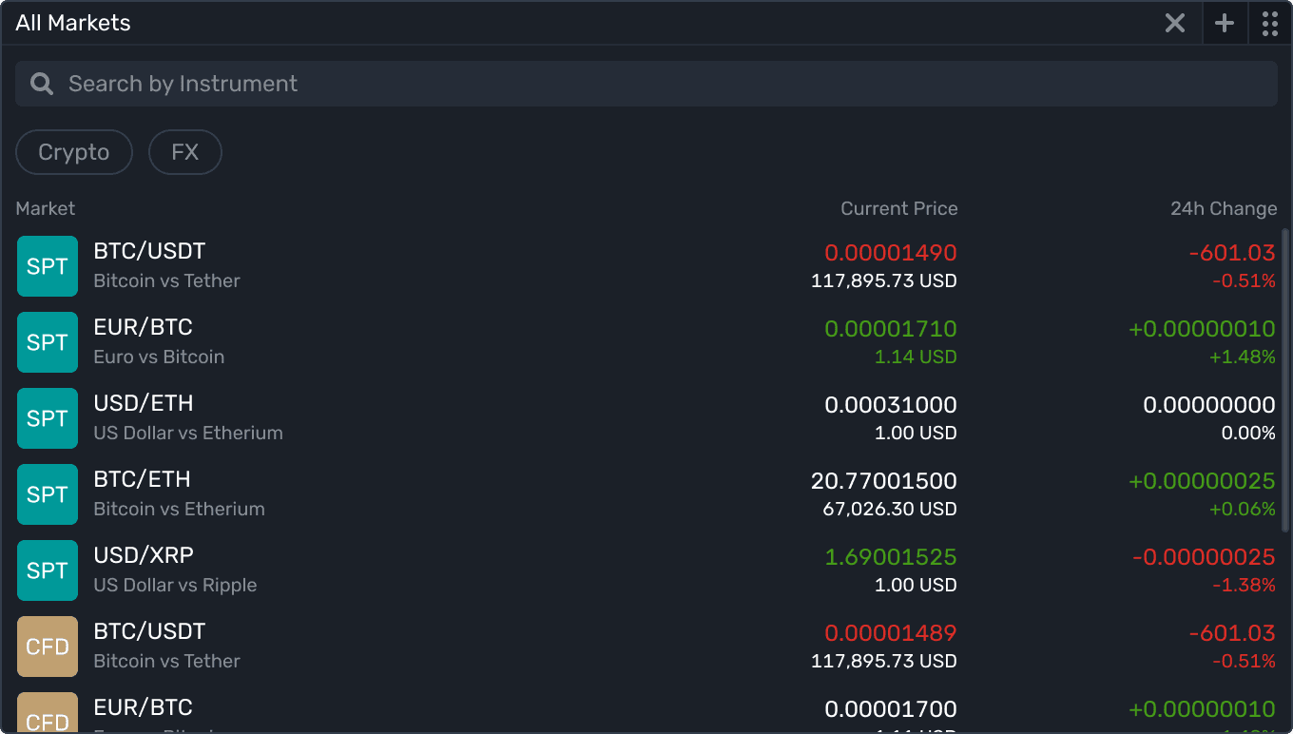
Task: Click the SPT badge next to BTC/USDT
Action: click(48, 266)
